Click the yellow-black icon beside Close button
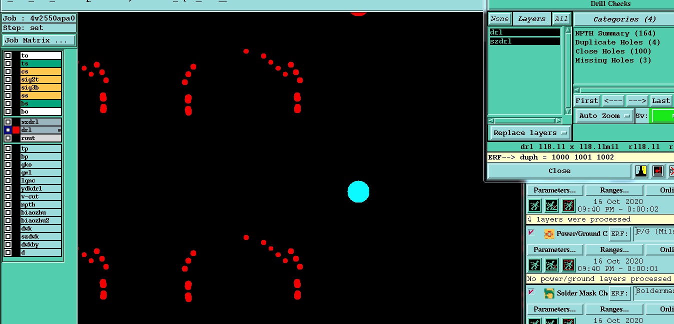The height and width of the screenshot is (324, 674). tap(641, 171)
